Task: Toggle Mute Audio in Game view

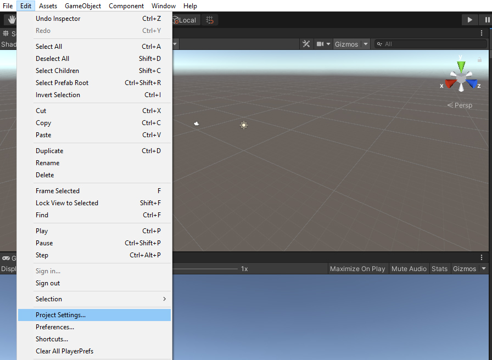Action: click(x=409, y=268)
